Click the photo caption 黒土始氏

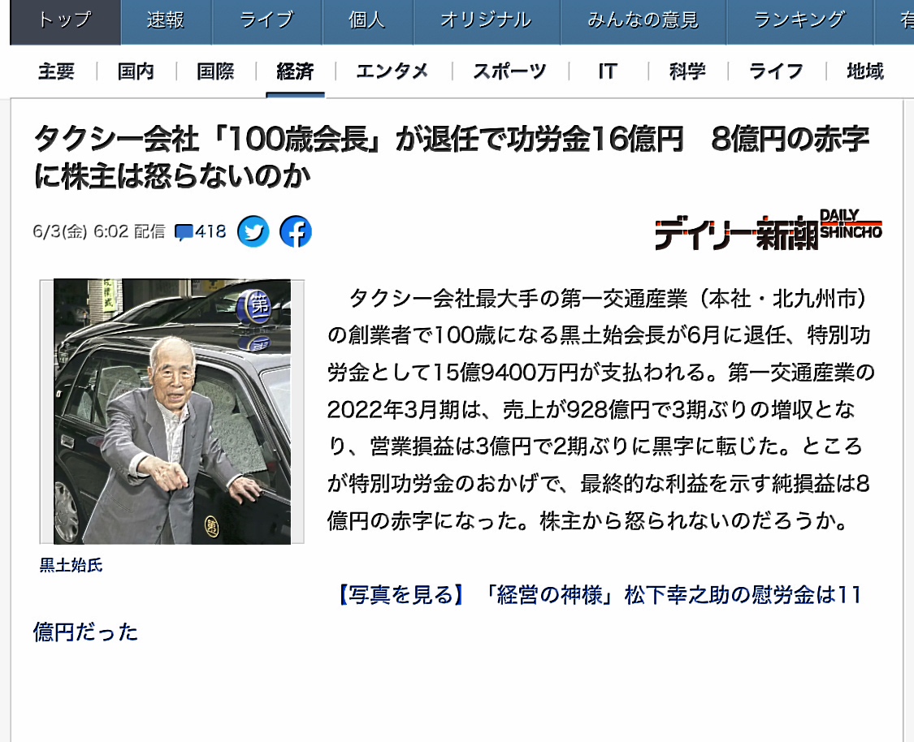coord(71,565)
